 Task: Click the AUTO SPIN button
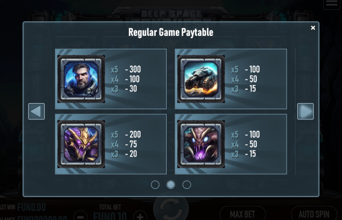(x=314, y=214)
